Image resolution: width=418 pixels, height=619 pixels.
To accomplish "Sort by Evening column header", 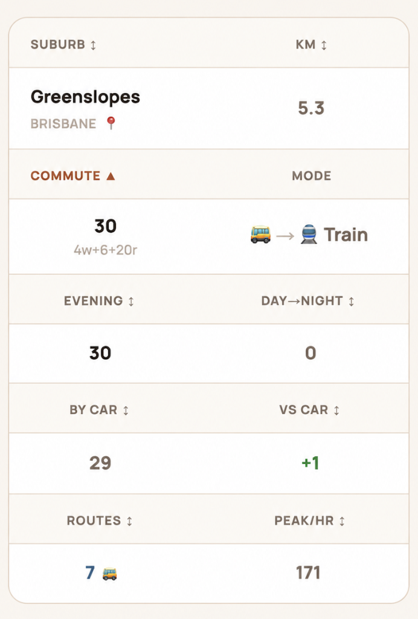I will [99, 301].
